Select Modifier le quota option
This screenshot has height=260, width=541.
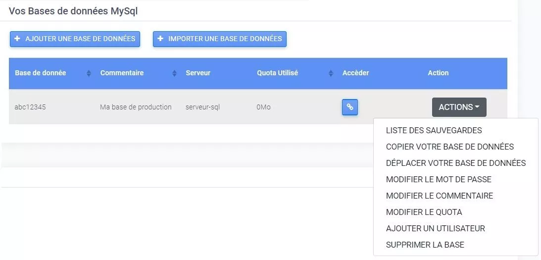(424, 212)
